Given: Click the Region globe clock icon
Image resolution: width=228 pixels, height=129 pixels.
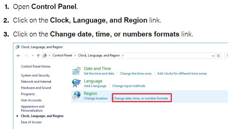Looking at the screenshot, I should click(76, 96).
